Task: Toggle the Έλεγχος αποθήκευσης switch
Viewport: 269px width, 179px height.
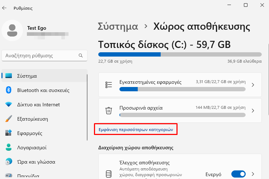Action: pyautogui.click(x=238, y=174)
